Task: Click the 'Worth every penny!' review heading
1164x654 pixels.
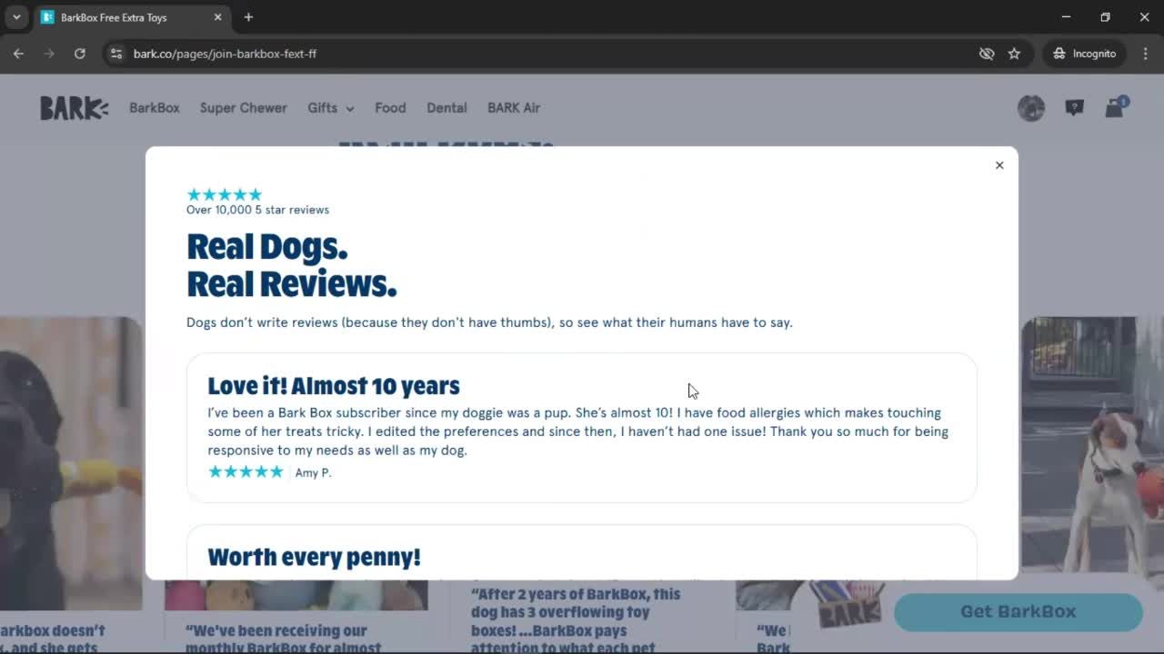Action: pyautogui.click(x=314, y=557)
